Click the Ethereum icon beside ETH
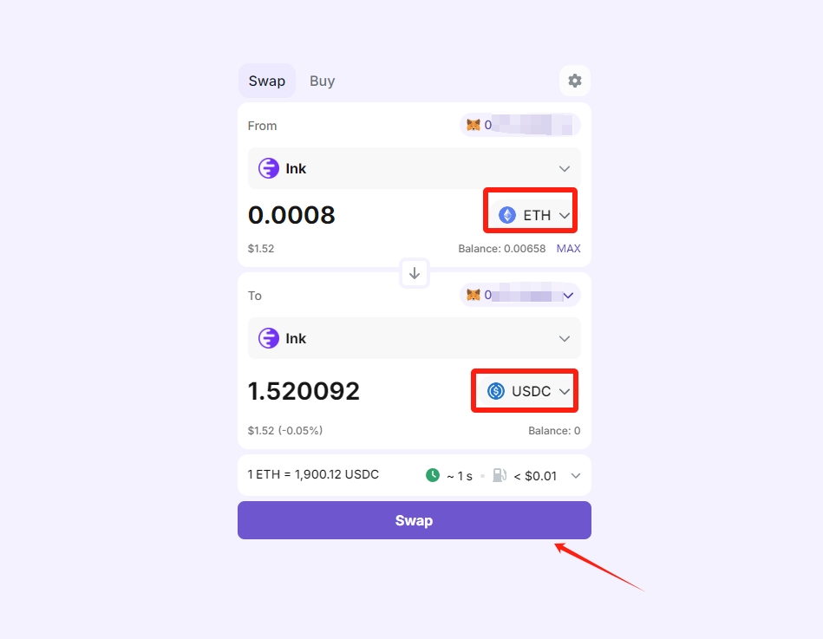Image resolution: width=823 pixels, height=639 pixels. pos(507,215)
